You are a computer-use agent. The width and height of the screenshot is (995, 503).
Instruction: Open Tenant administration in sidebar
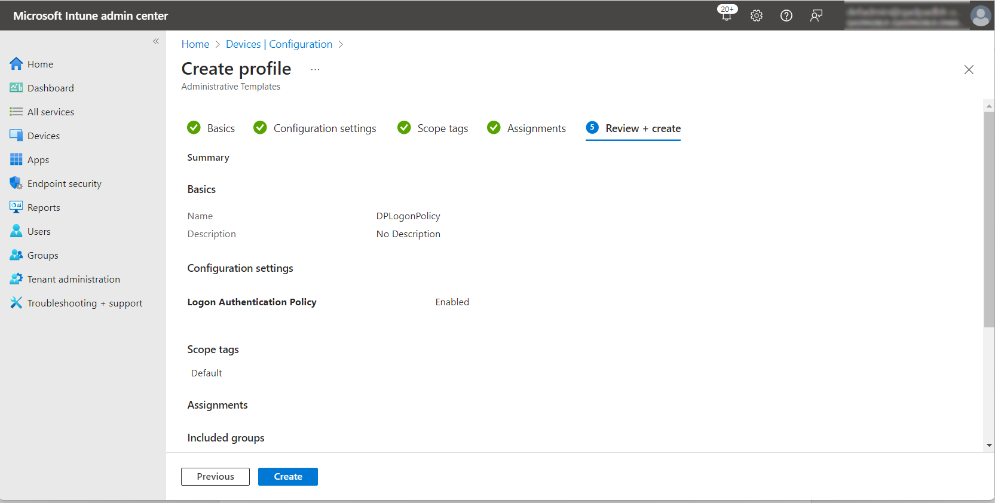click(x=73, y=279)
